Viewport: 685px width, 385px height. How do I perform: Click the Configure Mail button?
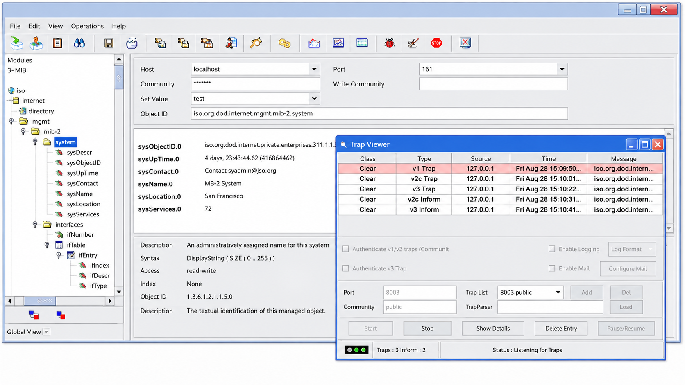tap(628, 269)
